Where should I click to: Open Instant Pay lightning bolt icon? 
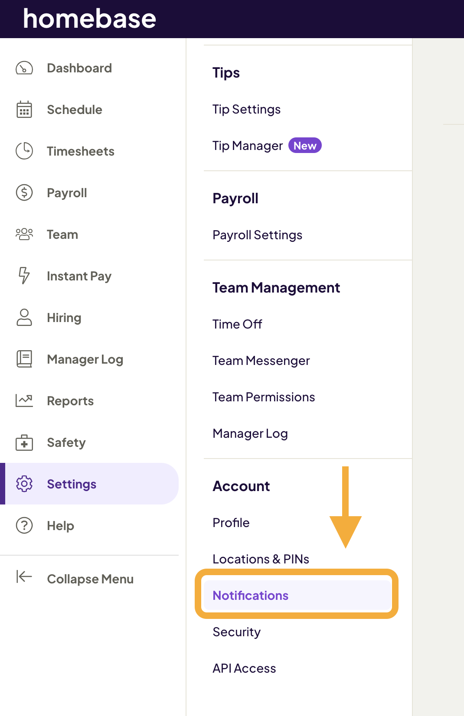pyautogui.click(x=24, y=276)
